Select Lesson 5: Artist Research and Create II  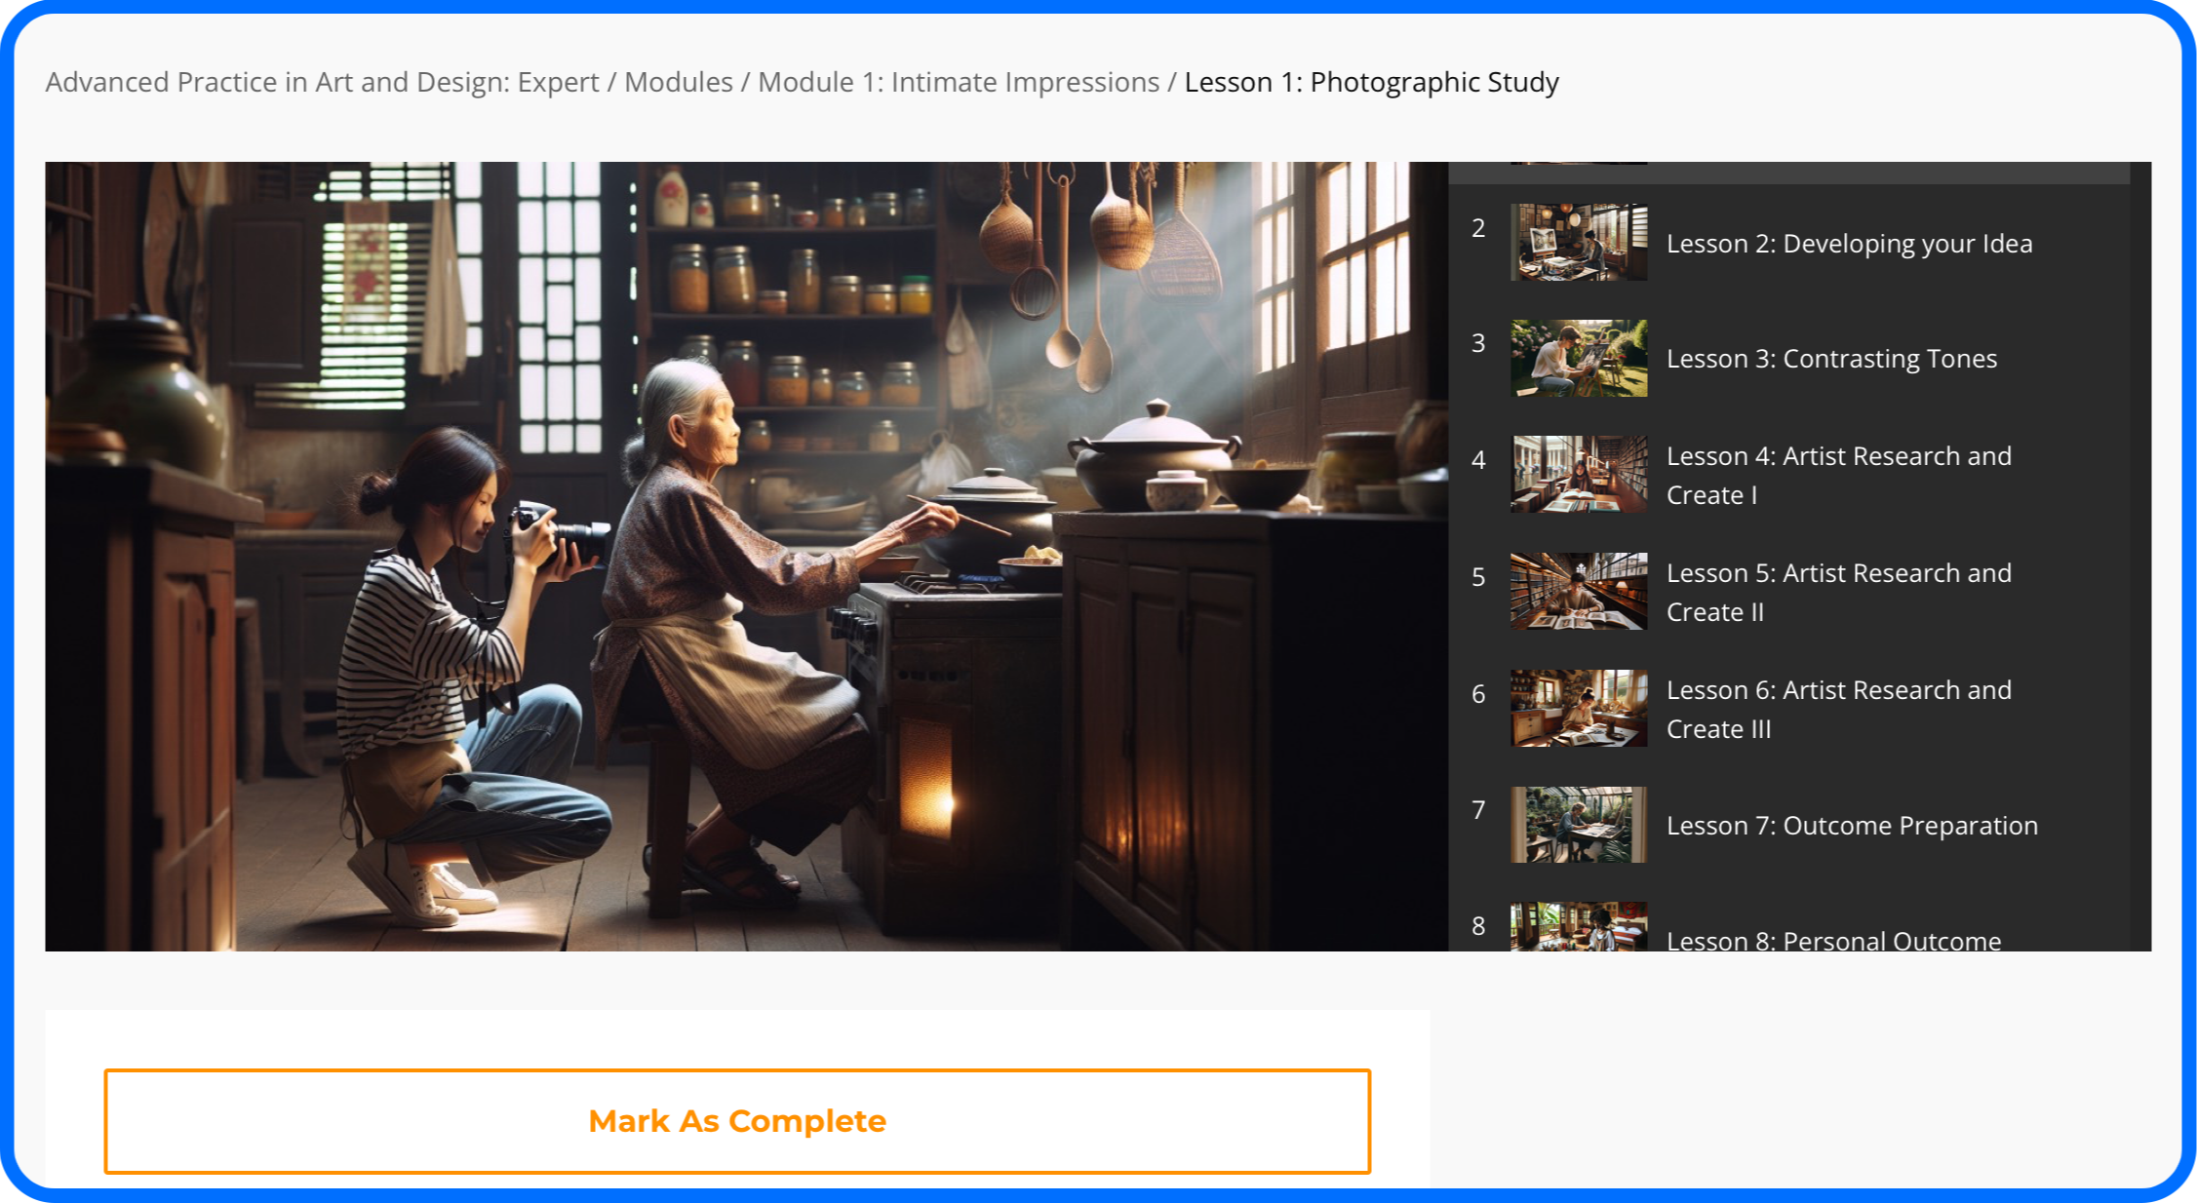[1837, 592]
